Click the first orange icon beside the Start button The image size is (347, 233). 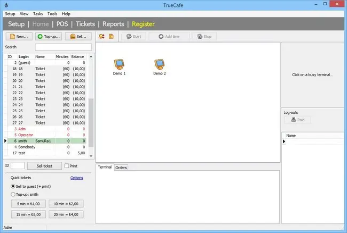coord(102,37)
